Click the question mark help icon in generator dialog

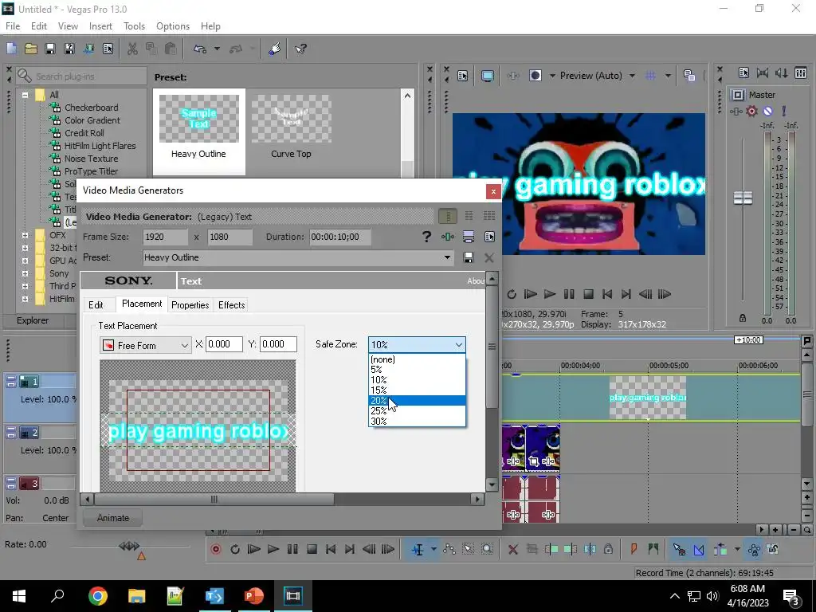pyautogui.click(x=426, y=237)
